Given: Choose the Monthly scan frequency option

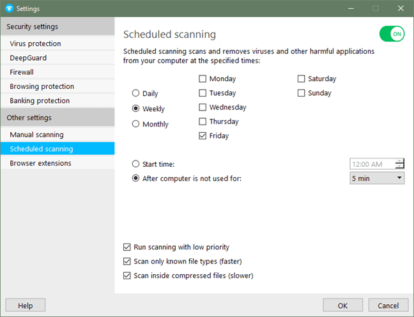Looking at the screenshot, I should click(x=135, y=124).
